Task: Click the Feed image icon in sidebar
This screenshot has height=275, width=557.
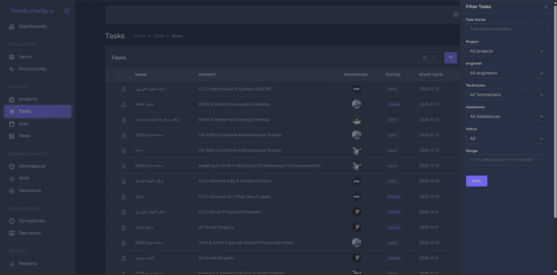Action: (x=12, y=136)
